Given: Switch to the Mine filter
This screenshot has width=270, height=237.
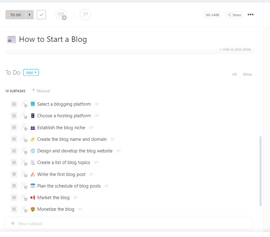Looking at the screenshot, I should 247,74.
